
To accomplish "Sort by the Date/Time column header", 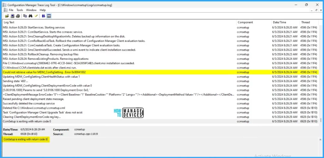I will (285, 22).
